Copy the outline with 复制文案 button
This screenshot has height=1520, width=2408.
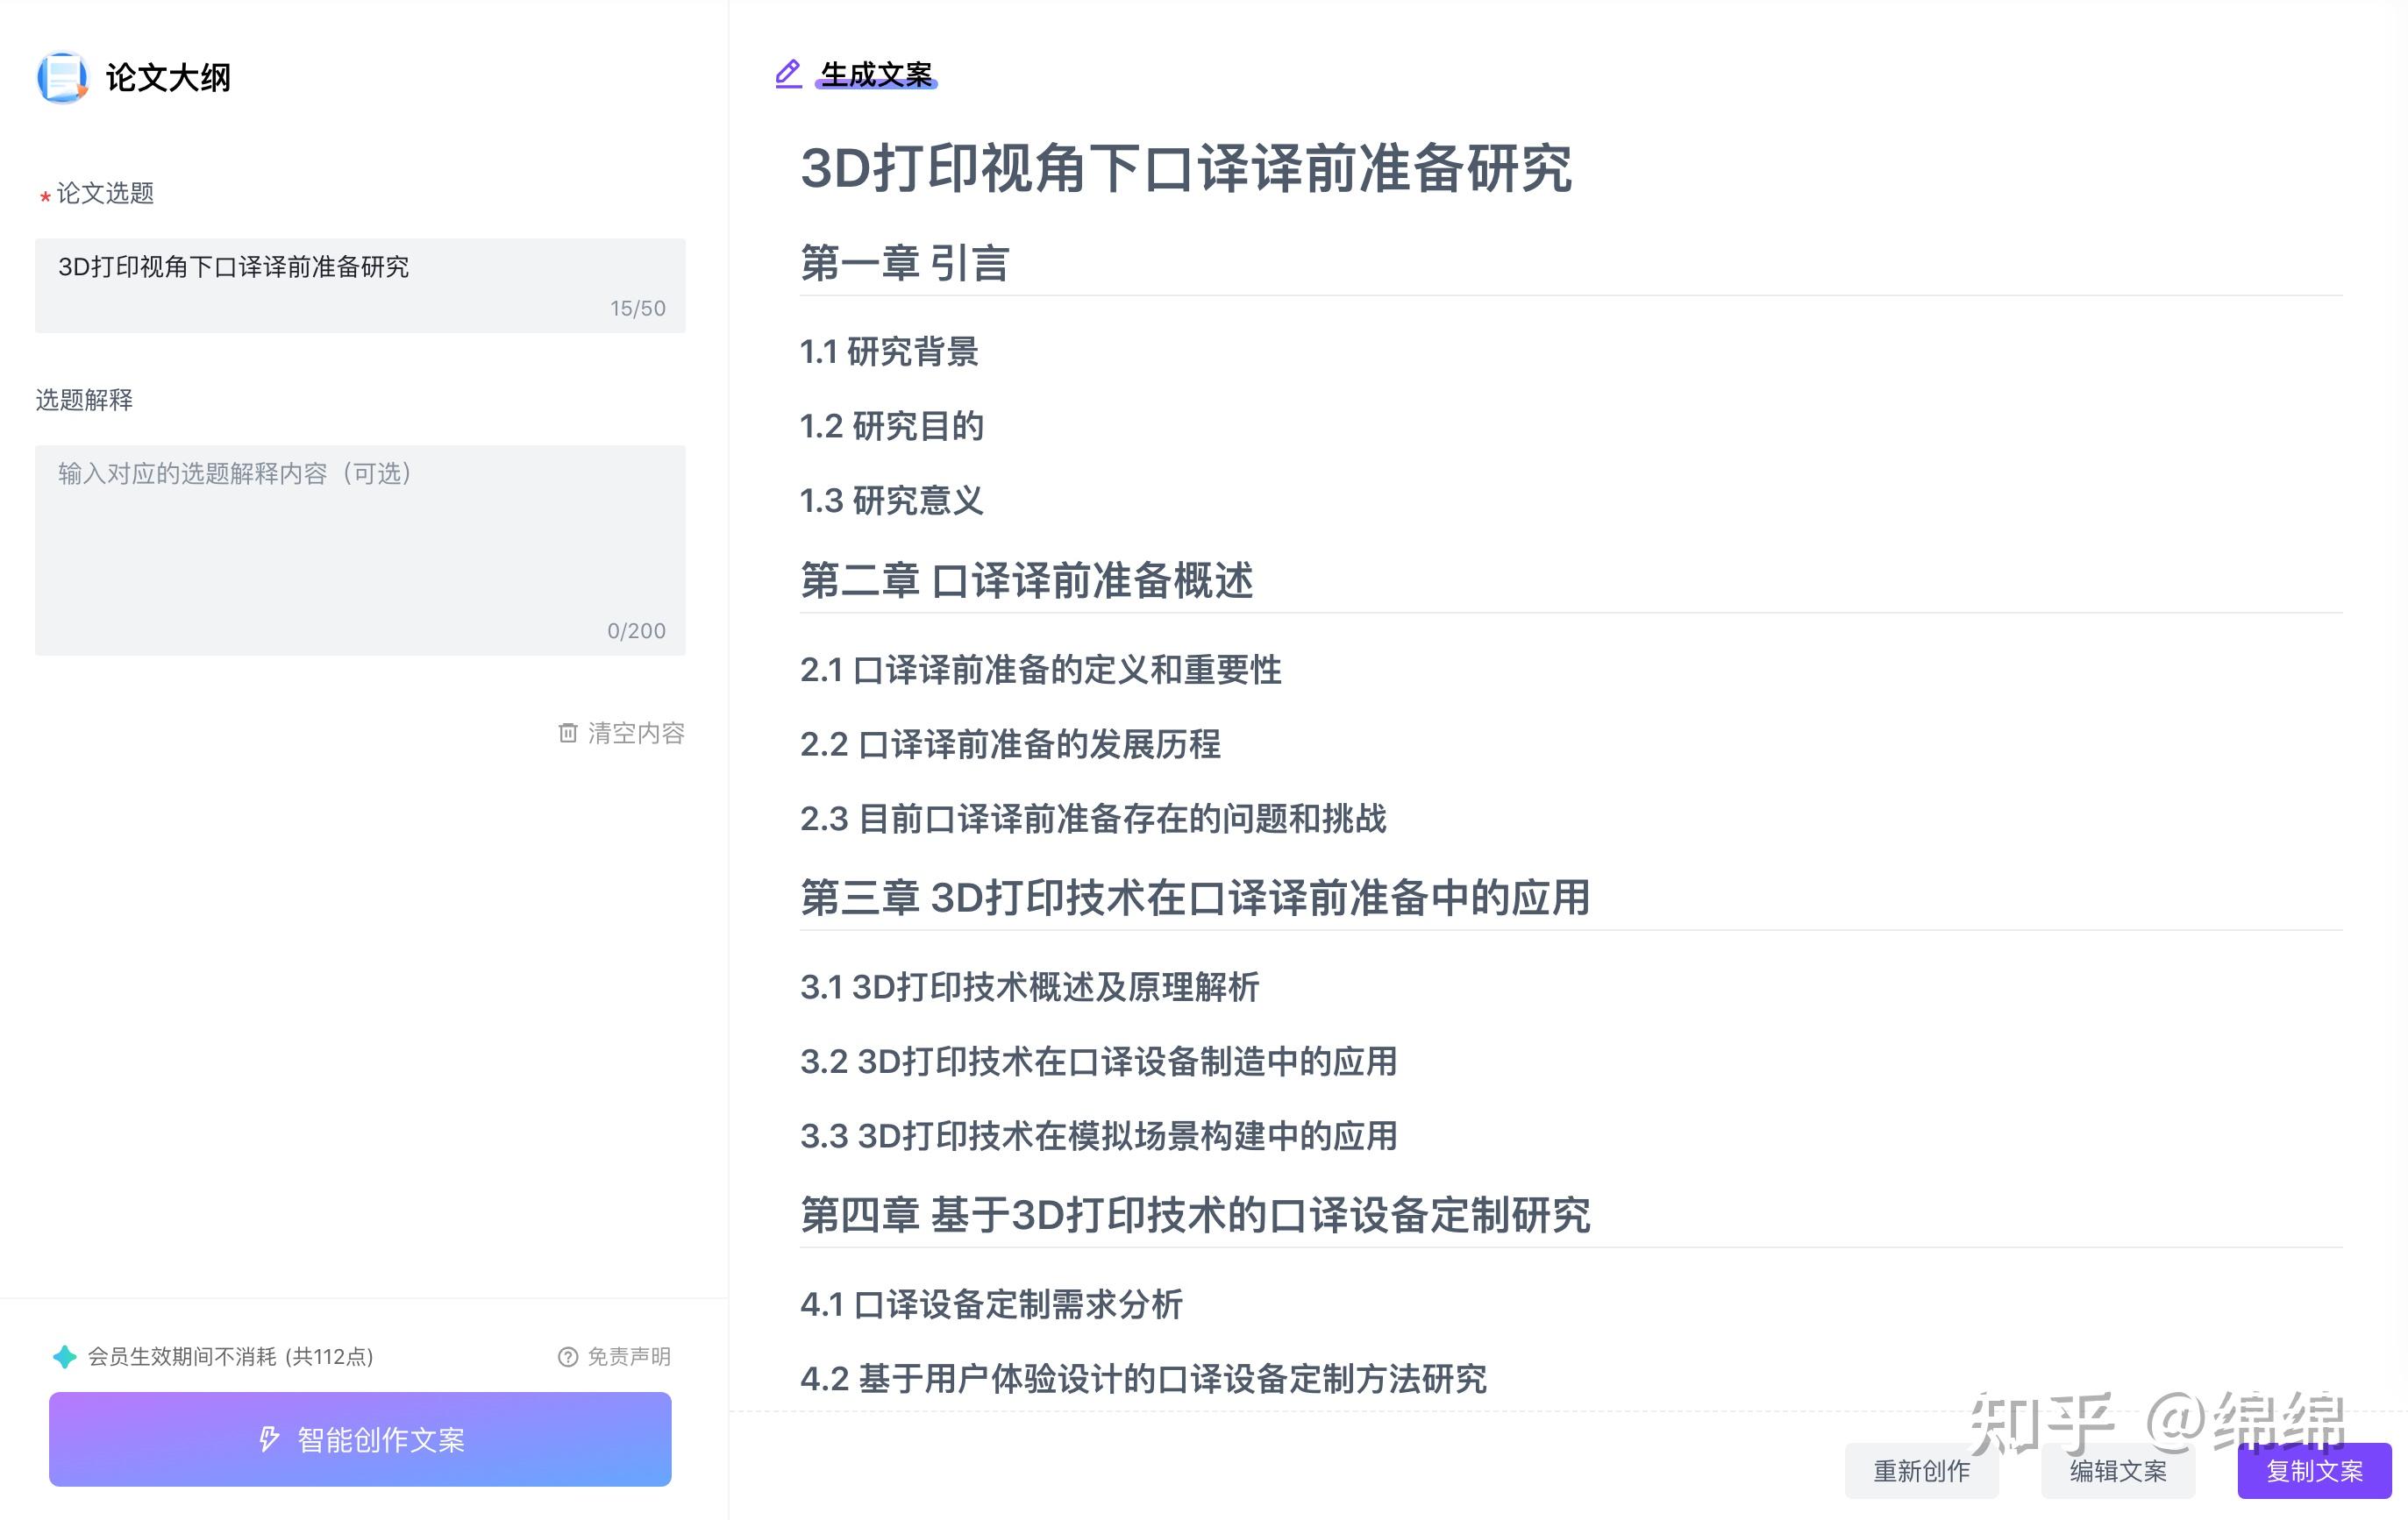2314,1471
